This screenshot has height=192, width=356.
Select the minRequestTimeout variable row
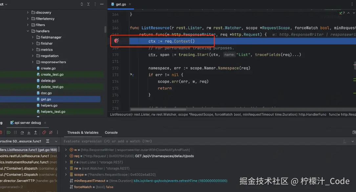coord(148,180)
